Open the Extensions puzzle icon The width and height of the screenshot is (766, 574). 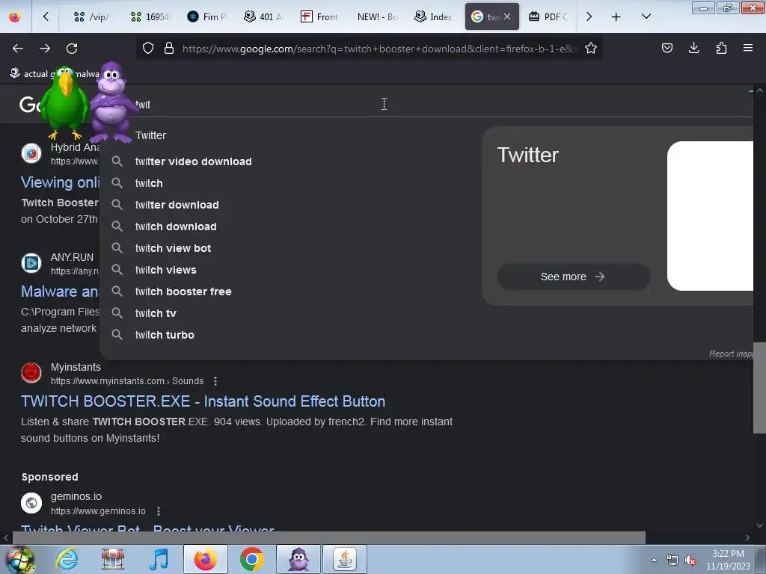point(721,48)
